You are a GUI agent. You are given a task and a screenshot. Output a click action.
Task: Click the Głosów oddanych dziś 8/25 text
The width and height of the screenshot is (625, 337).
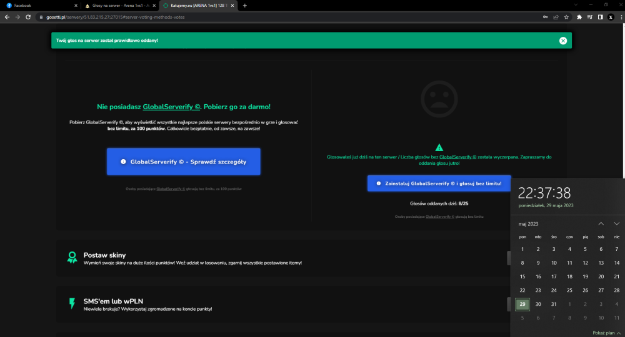pyautogui.click(x=439, y=203)
